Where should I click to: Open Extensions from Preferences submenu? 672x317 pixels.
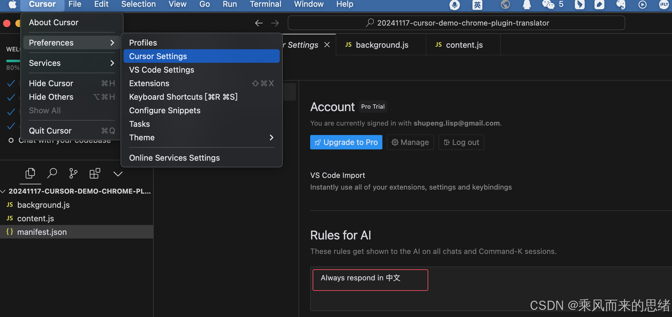pyautogui.click(x=201, y=83)
